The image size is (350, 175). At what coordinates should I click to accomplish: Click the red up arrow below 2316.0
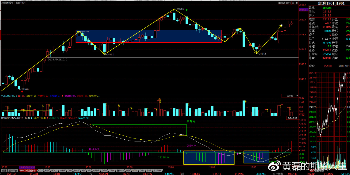click(x=22, y=92)
